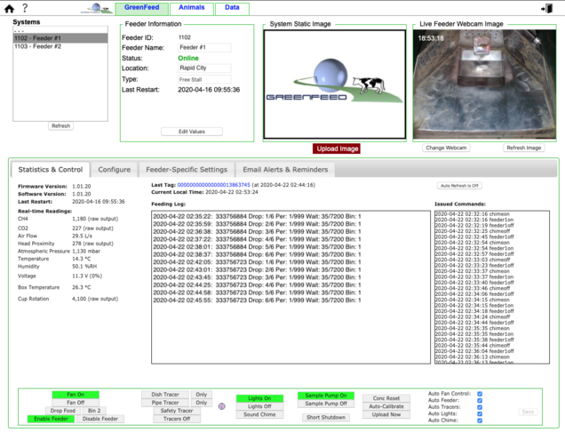Open help via question mark icon

click(25, 8)
